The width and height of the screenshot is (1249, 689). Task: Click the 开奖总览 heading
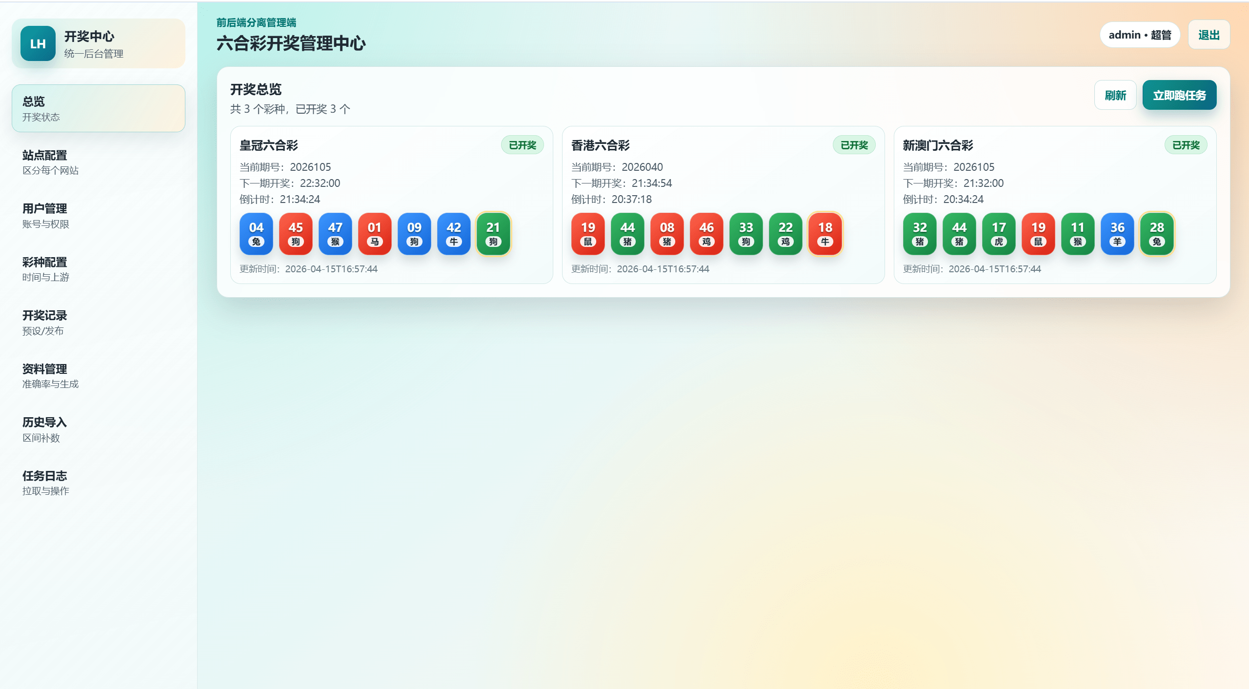click(256, 89)
